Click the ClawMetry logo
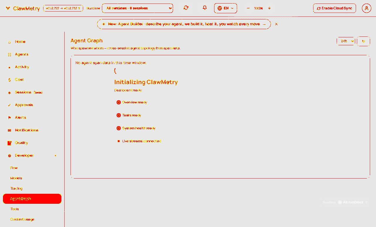The height and width of the screenshot is (227, 376). point(23,9)
